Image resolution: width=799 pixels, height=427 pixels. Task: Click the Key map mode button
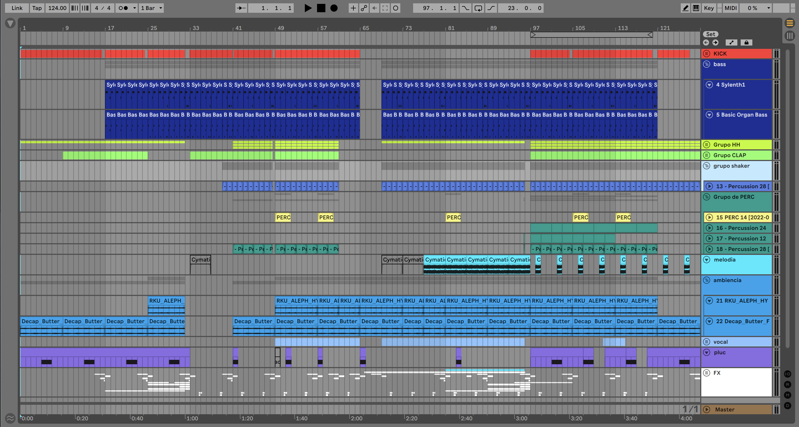click(708, 8)
